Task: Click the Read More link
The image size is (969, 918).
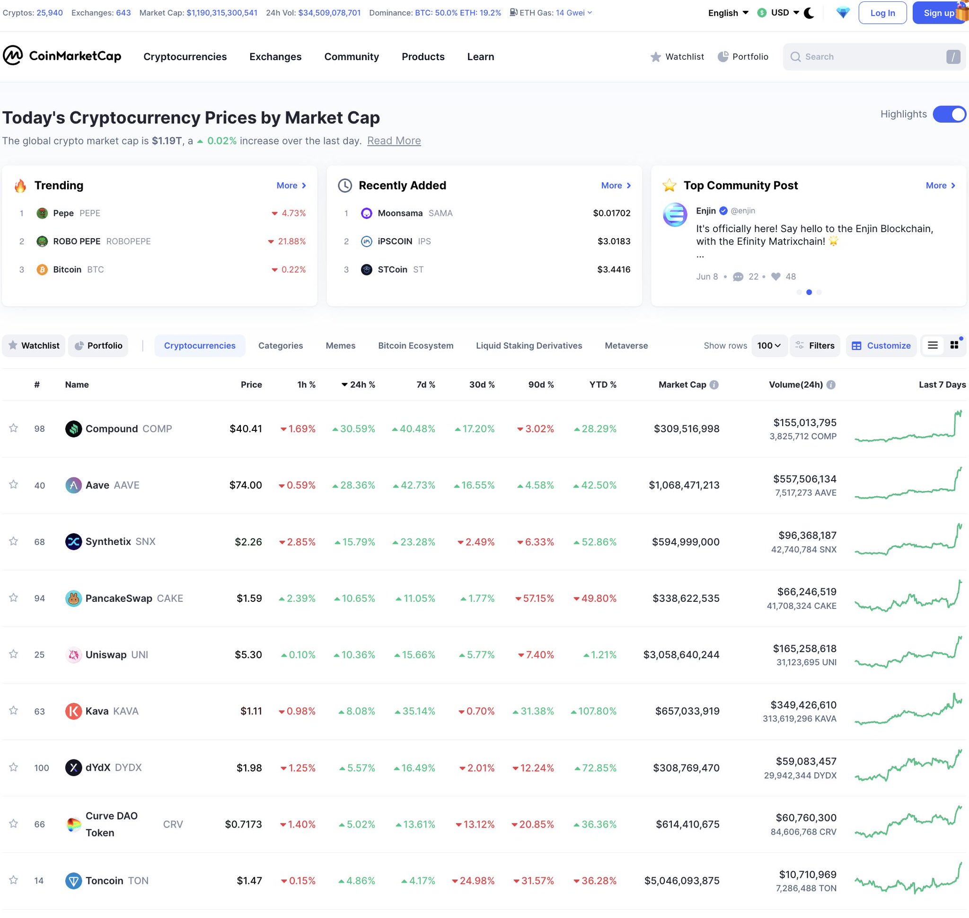Action: pyautogui.click(x=394, y=141)
